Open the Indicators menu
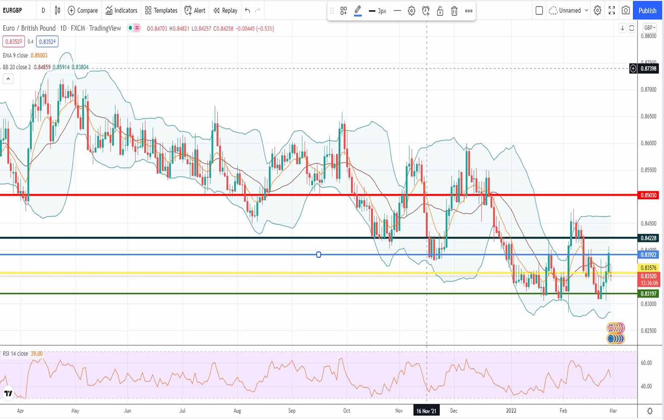Image resolution: width=664 pixels, height=420 pixels. click(x=121, y=10)
